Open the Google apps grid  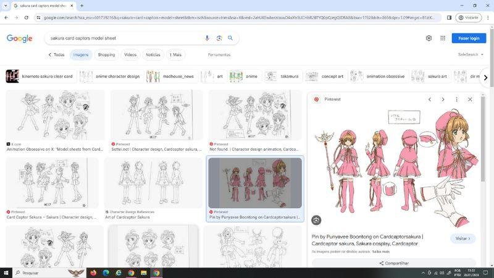click(443, 38)
